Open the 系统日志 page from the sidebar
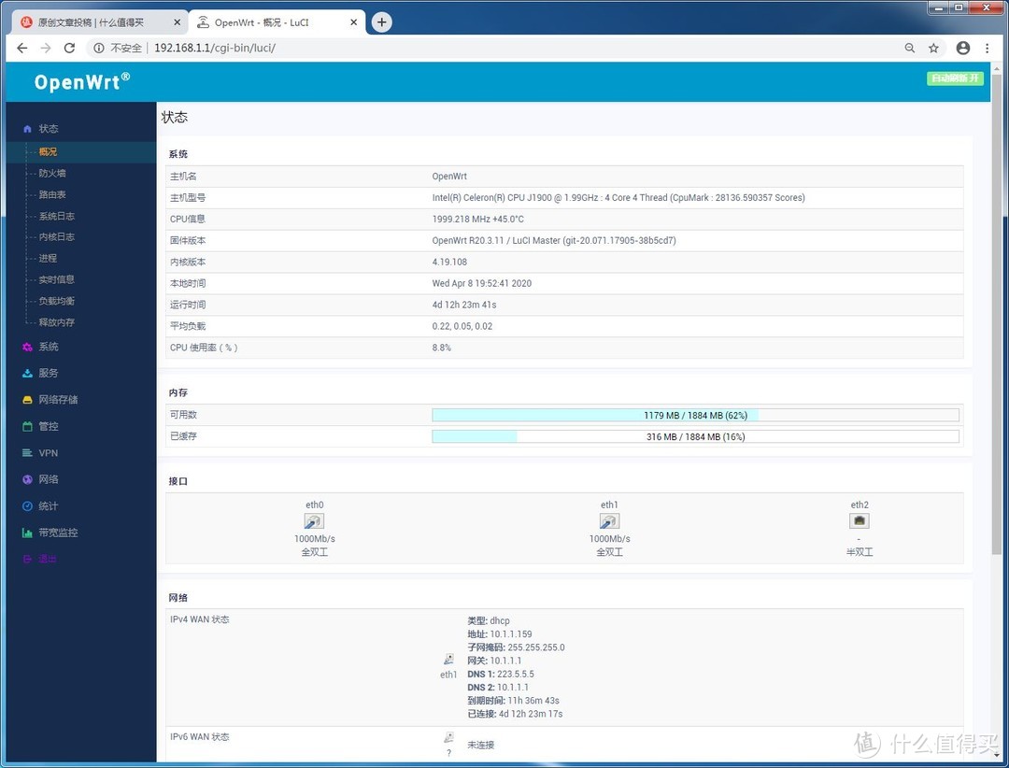Viewport: 1009px width, 768px height. click(x=56, y=216)
